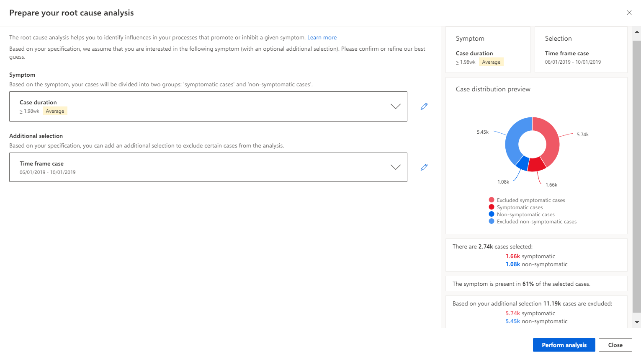
Task: Click the light red donut chart segment
Action: coord(551,138)
